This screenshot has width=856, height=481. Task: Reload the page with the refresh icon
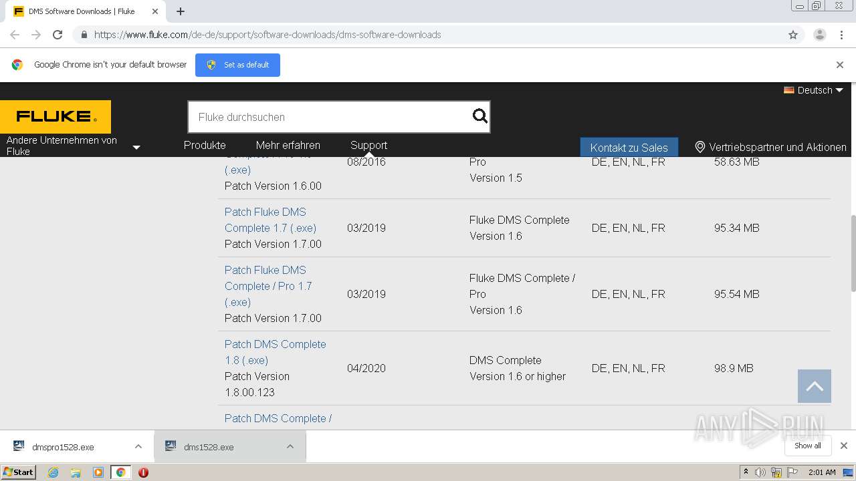click(x=58, y=35)
